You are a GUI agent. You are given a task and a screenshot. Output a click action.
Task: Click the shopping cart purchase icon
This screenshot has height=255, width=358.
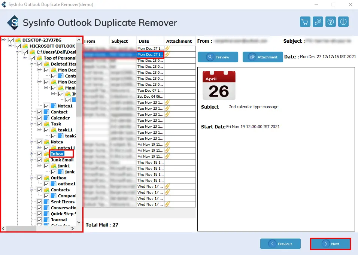point(305,22)
